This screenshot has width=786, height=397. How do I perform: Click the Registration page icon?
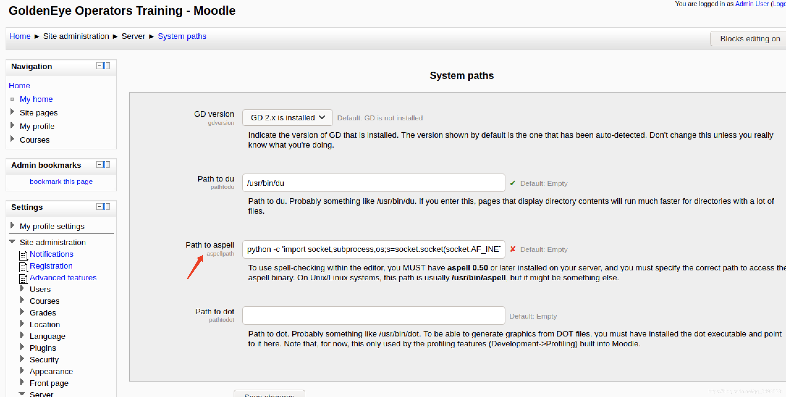pos(23,267)
